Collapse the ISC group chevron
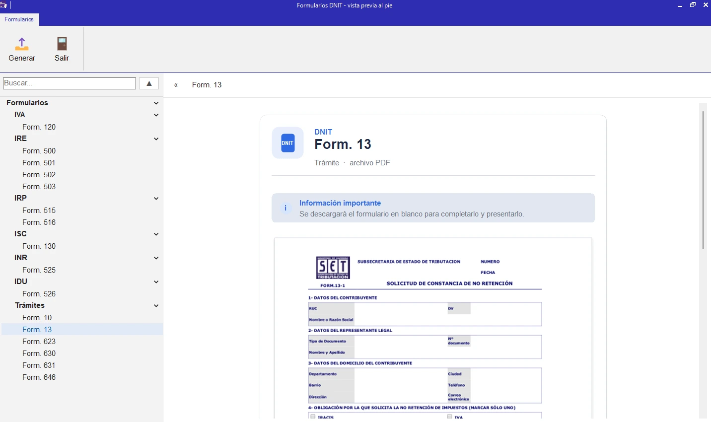 pyautogui.click(x=156, y=234)
